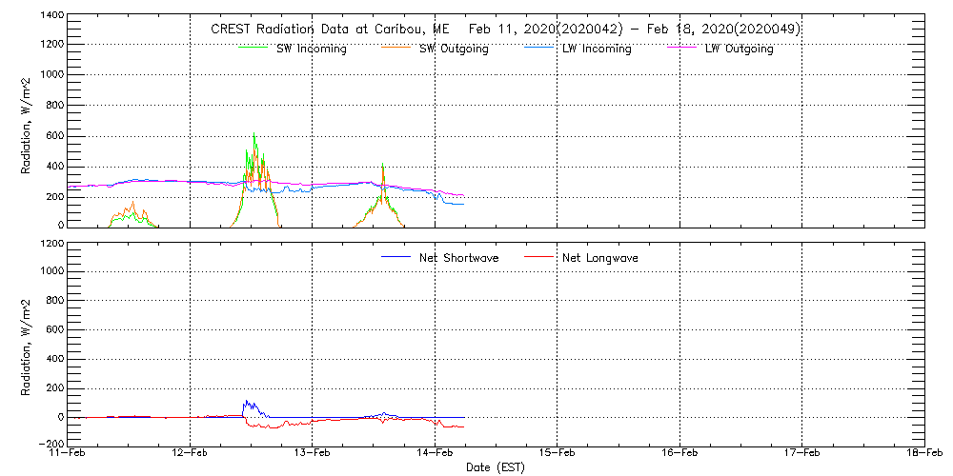Click the Net Shortwave legend label
Viewport: 953px width, 476px height.
point(458,258)
